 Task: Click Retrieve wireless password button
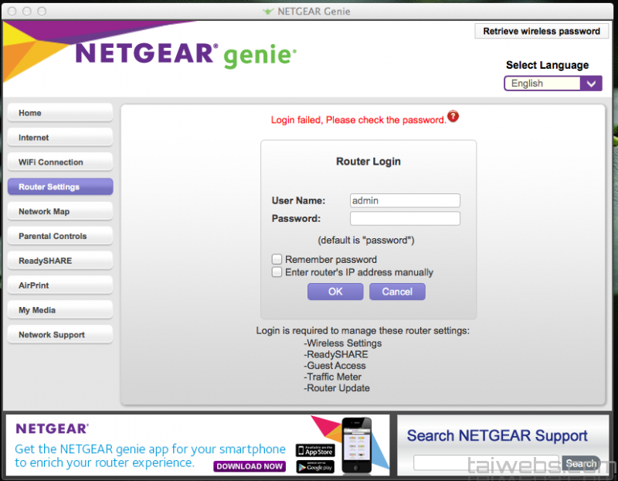[x=541, y=32]
